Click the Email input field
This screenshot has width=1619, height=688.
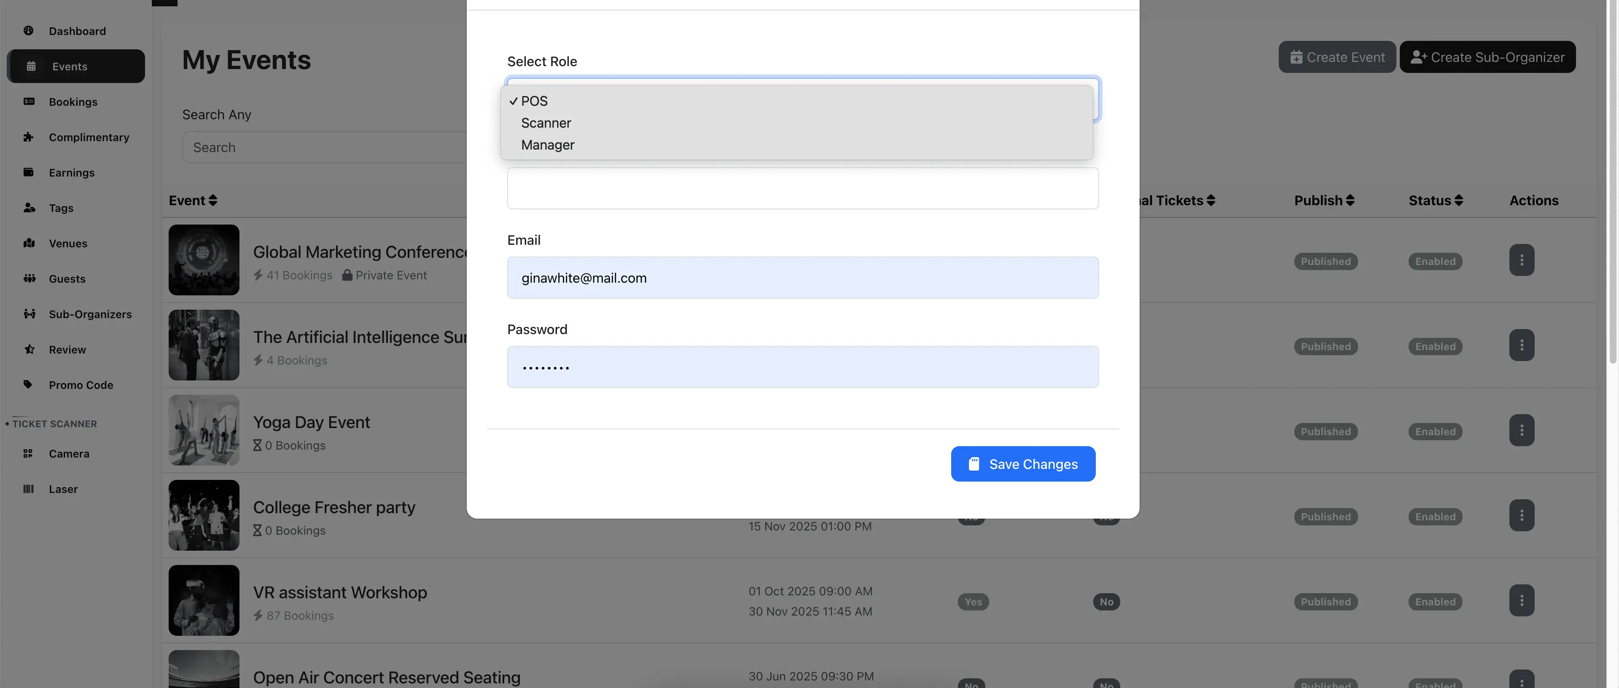(x=803, y=278)
